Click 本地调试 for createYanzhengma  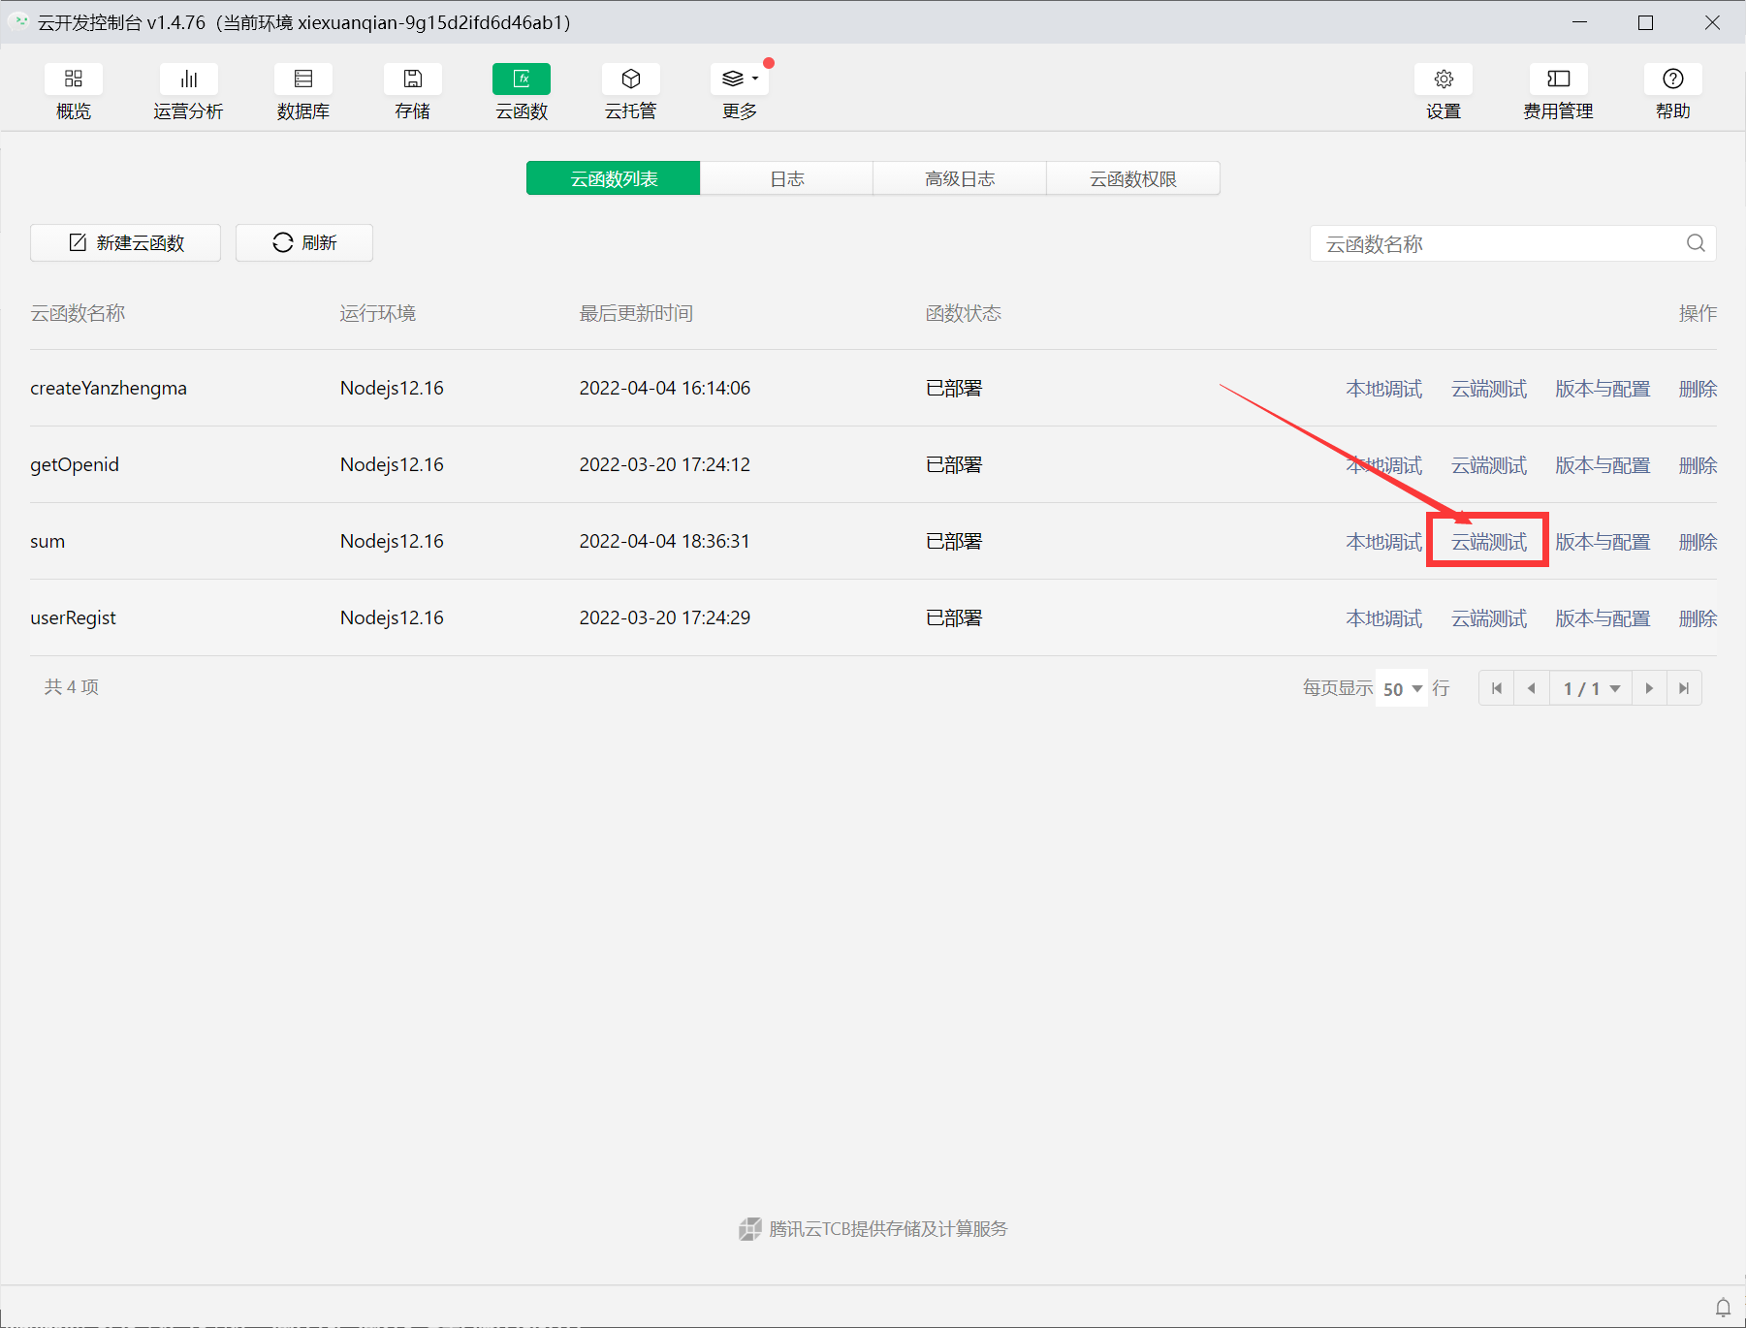(1384, 389)
